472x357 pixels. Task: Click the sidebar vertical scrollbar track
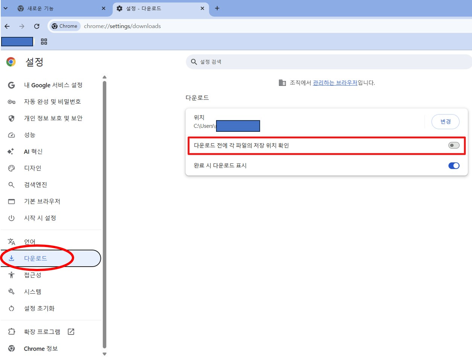point(105,215)
